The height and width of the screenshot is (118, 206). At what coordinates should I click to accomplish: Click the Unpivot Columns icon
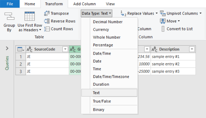coord(163,13)
